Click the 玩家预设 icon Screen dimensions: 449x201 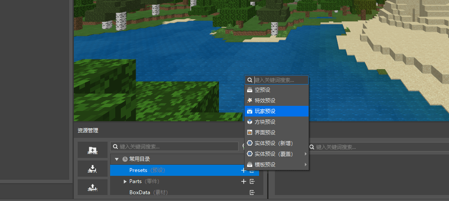coord(250,111)
